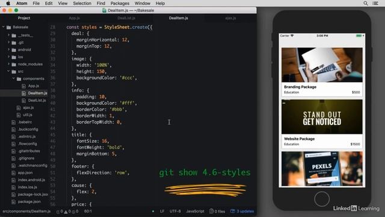Screen dimensions: 385x217
Task: Switch to the DealList.js tab
Action: coord(126,18)
